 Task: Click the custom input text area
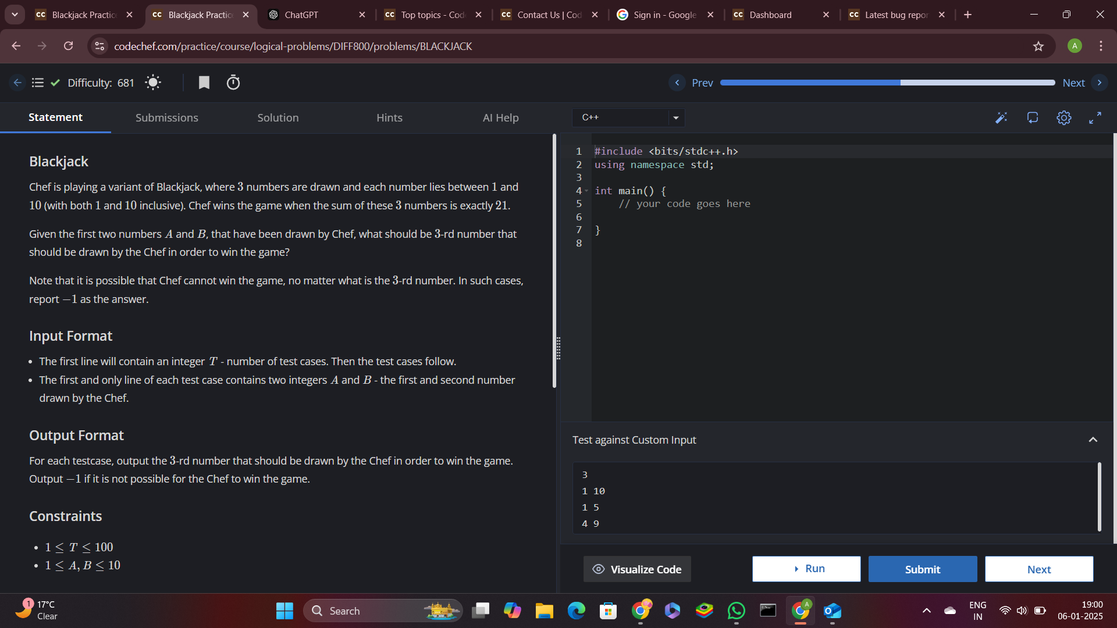pyautogui.click(x=835, y=498)
